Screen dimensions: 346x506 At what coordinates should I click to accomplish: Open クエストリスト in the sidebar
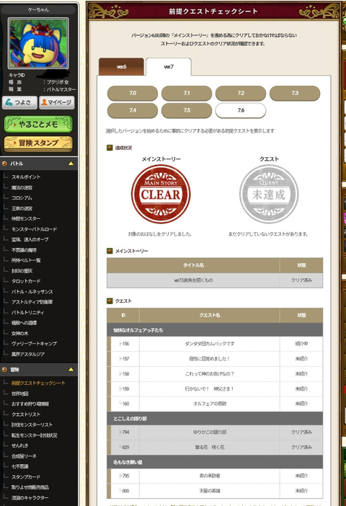[x=26, y=414]
